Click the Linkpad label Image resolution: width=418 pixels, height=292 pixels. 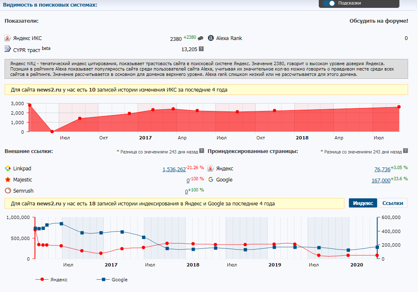22,169
